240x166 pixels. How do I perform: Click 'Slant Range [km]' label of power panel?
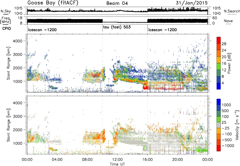pyautogui.click(x=8, y=63)
